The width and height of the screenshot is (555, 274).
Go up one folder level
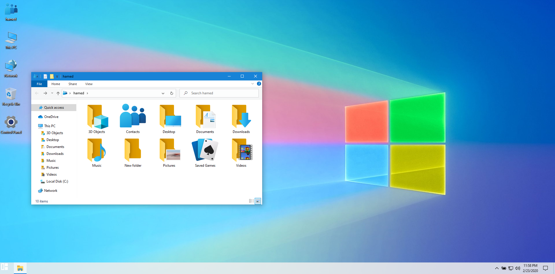(58, 93)
